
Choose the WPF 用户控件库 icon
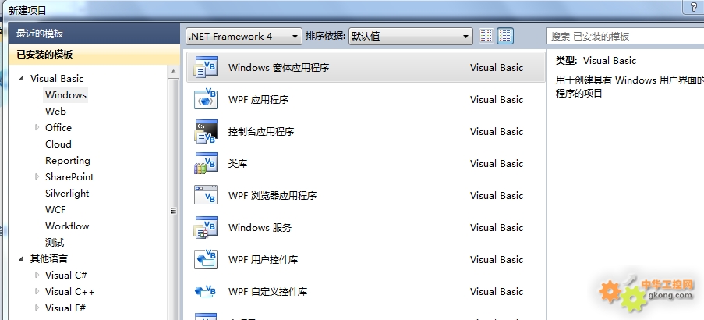206,259
